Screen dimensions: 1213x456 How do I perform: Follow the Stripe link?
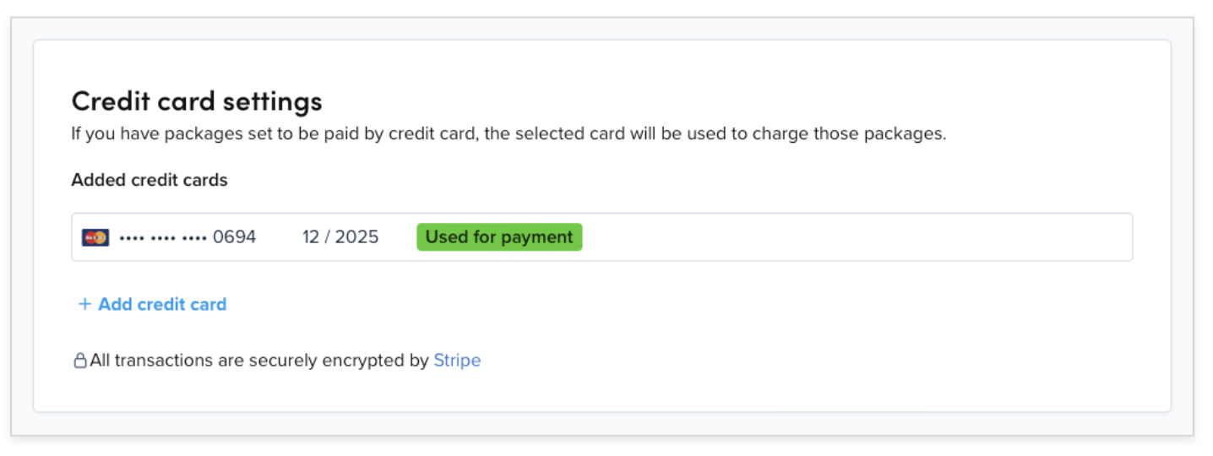click(457, 361)
